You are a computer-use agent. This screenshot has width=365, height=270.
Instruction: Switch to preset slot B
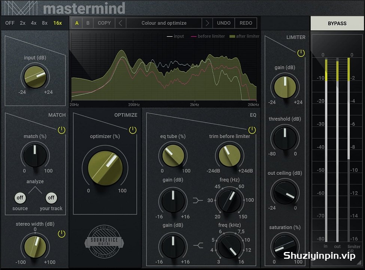point(88,23)
